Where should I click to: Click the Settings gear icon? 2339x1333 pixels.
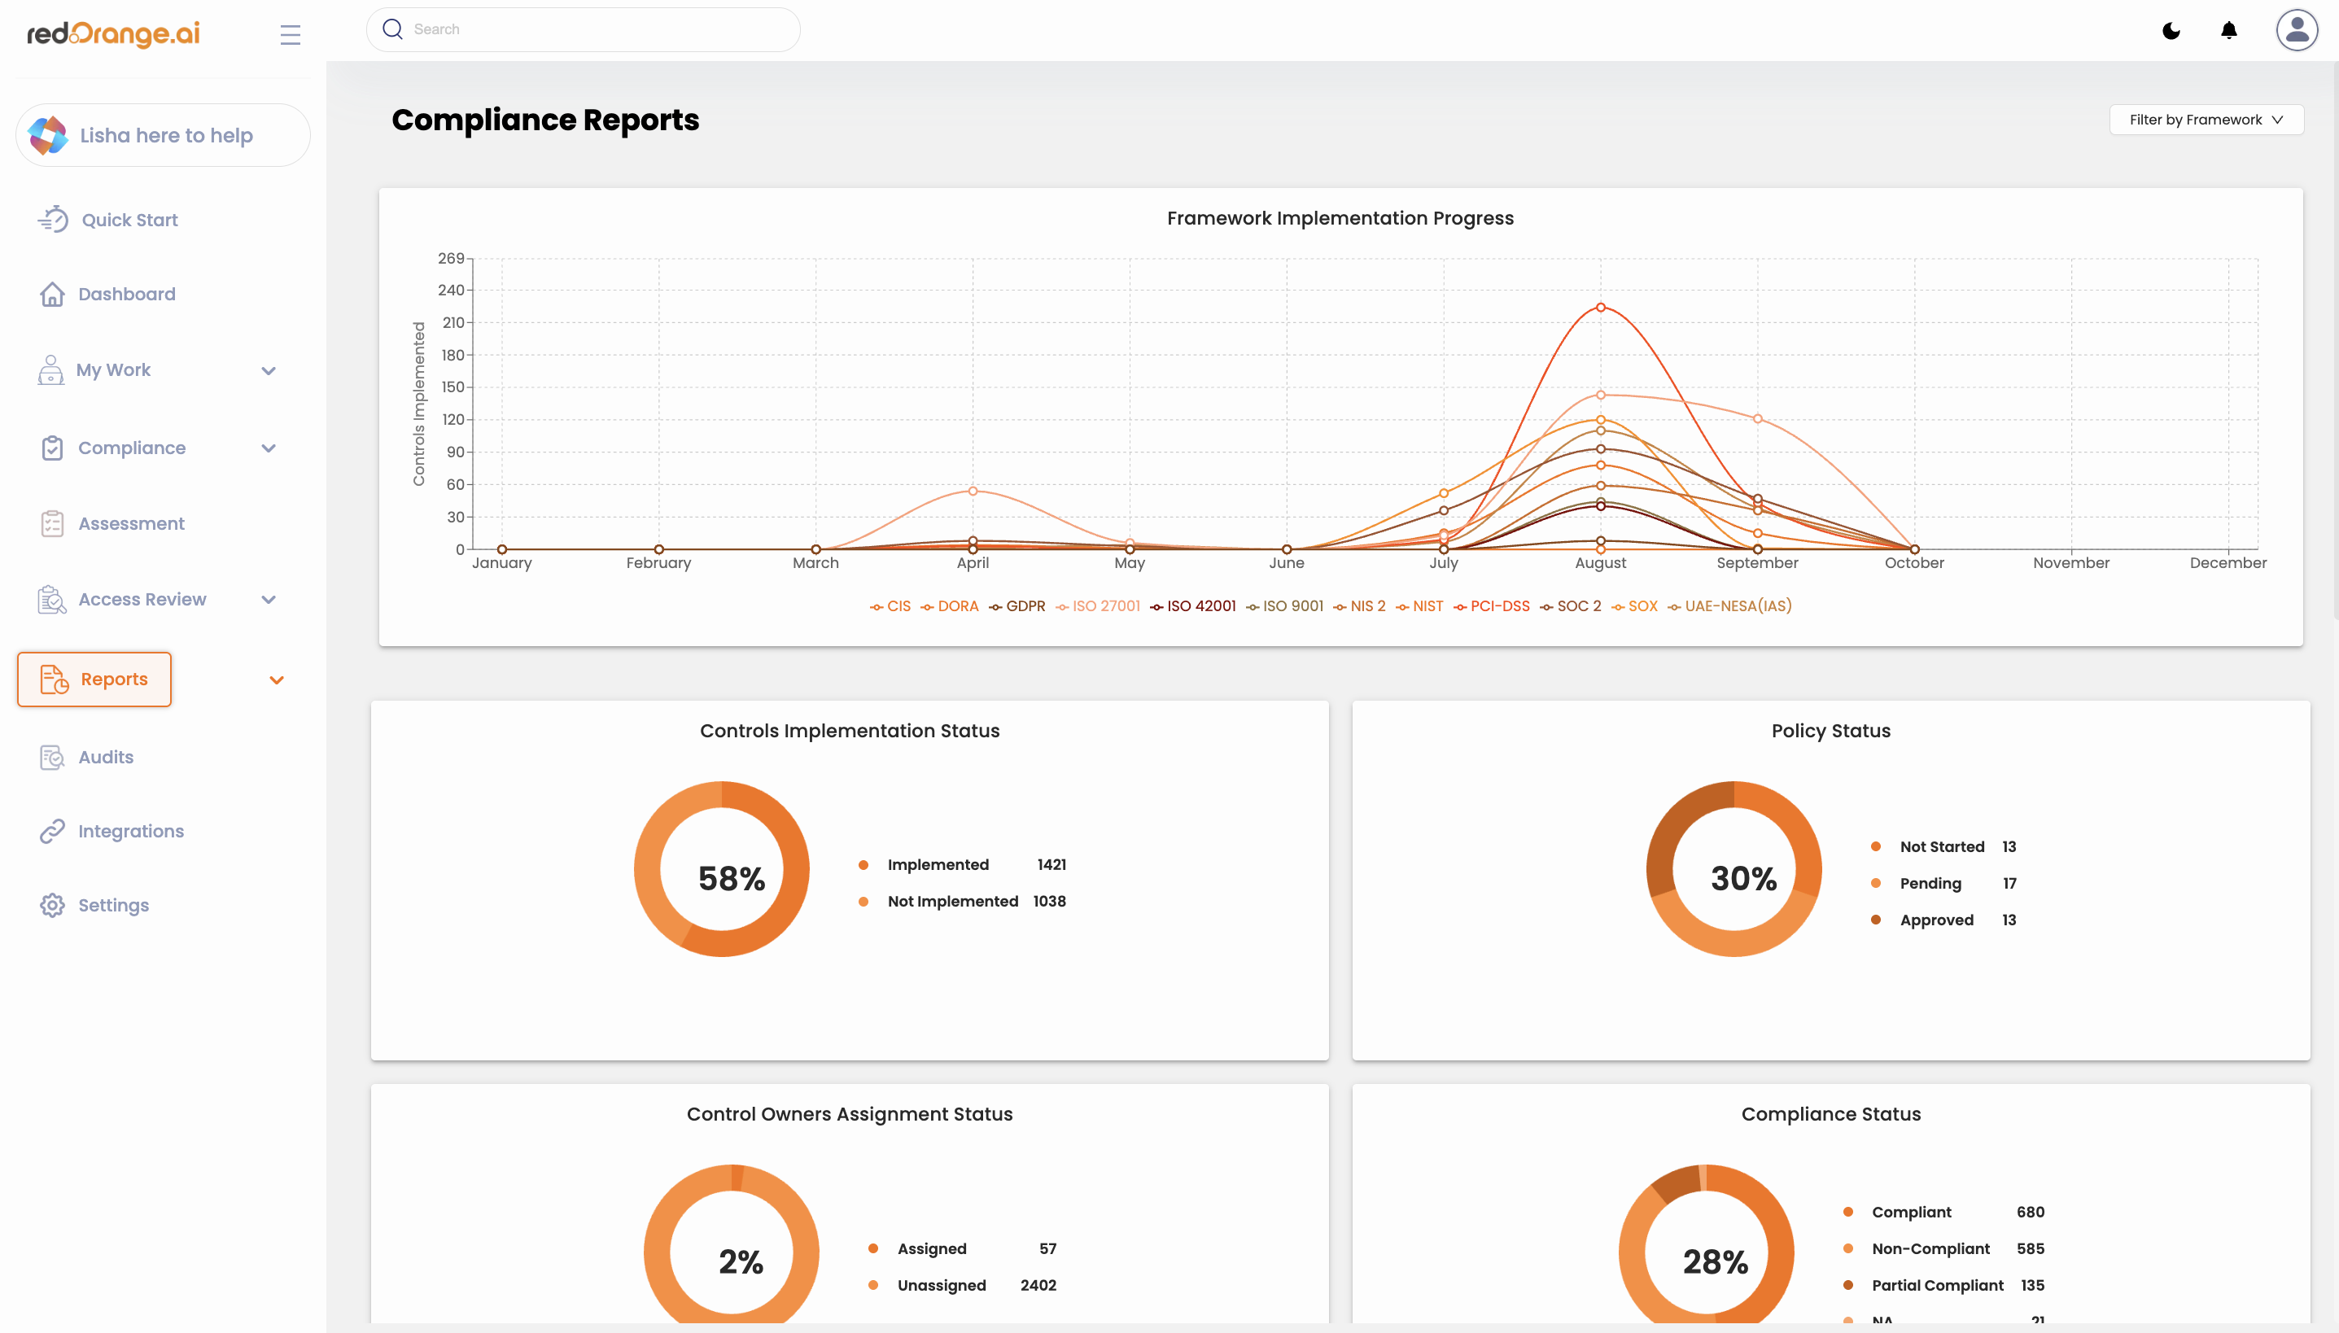click(x=52, y=906)
